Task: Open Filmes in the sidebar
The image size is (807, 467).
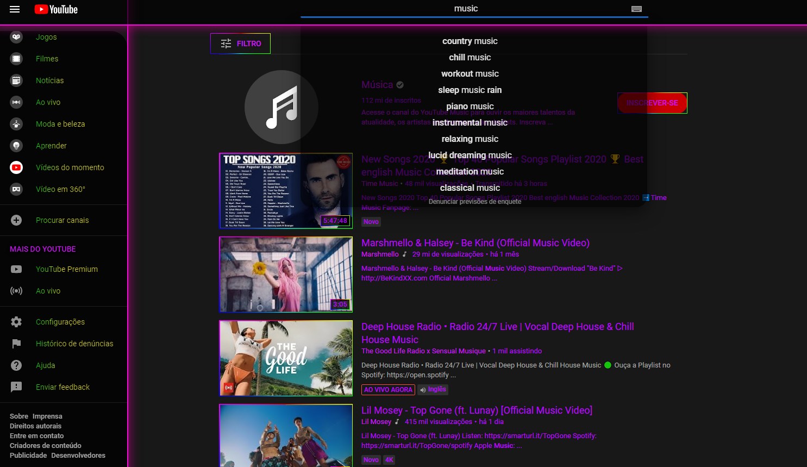Action: coord(47,59)
